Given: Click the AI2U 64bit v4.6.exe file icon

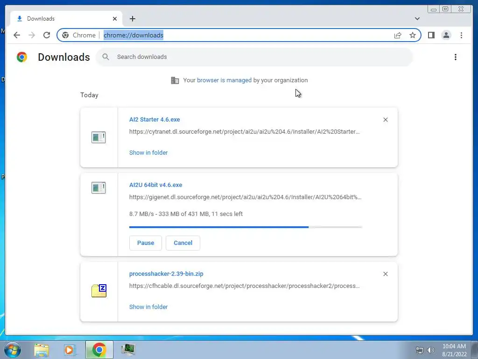Looking at the screenshot, I should tap(98, 187).
